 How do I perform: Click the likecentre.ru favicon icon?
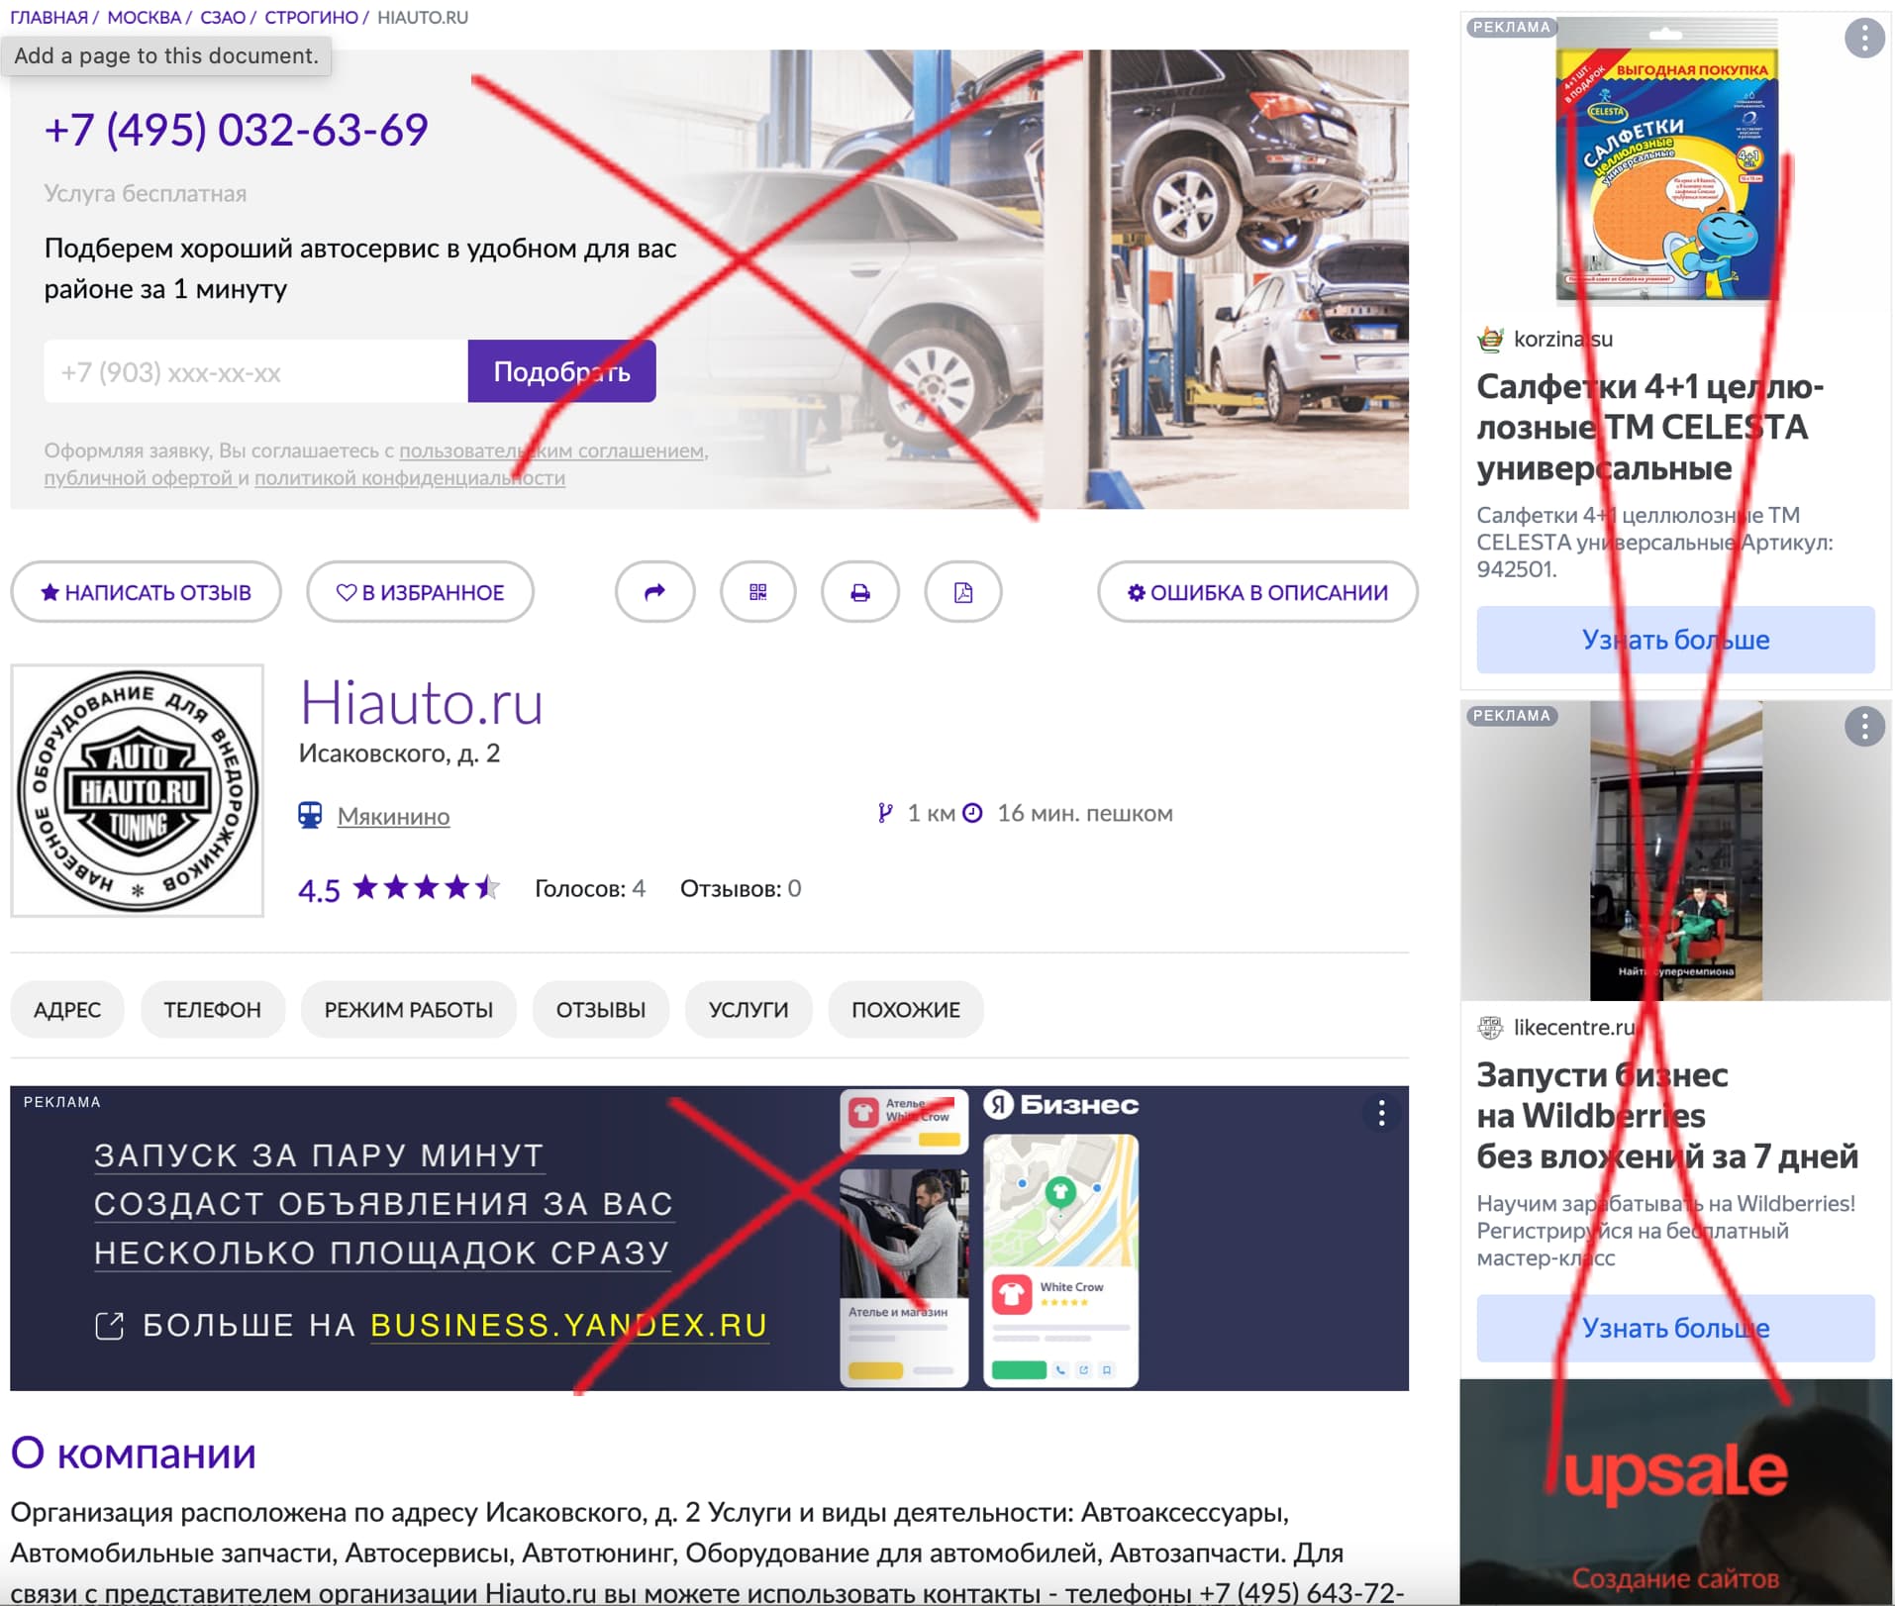(x=1490, y=1027)
